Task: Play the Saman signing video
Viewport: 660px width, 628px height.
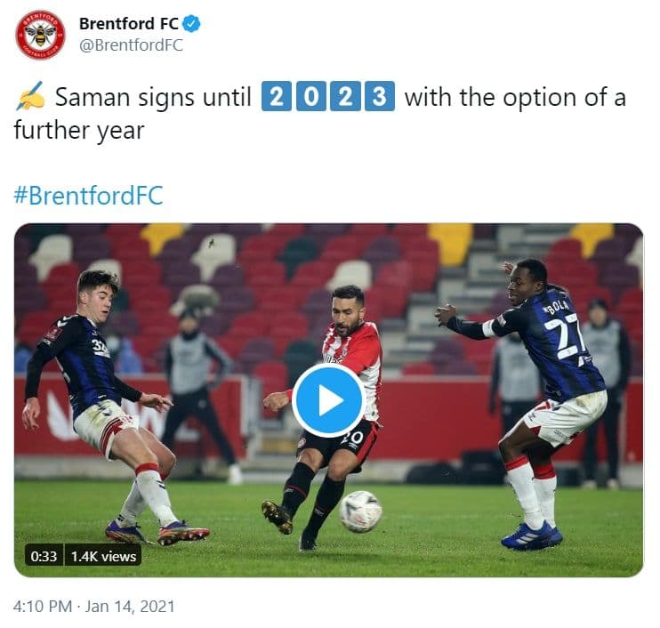Action: tap(329, 400)
